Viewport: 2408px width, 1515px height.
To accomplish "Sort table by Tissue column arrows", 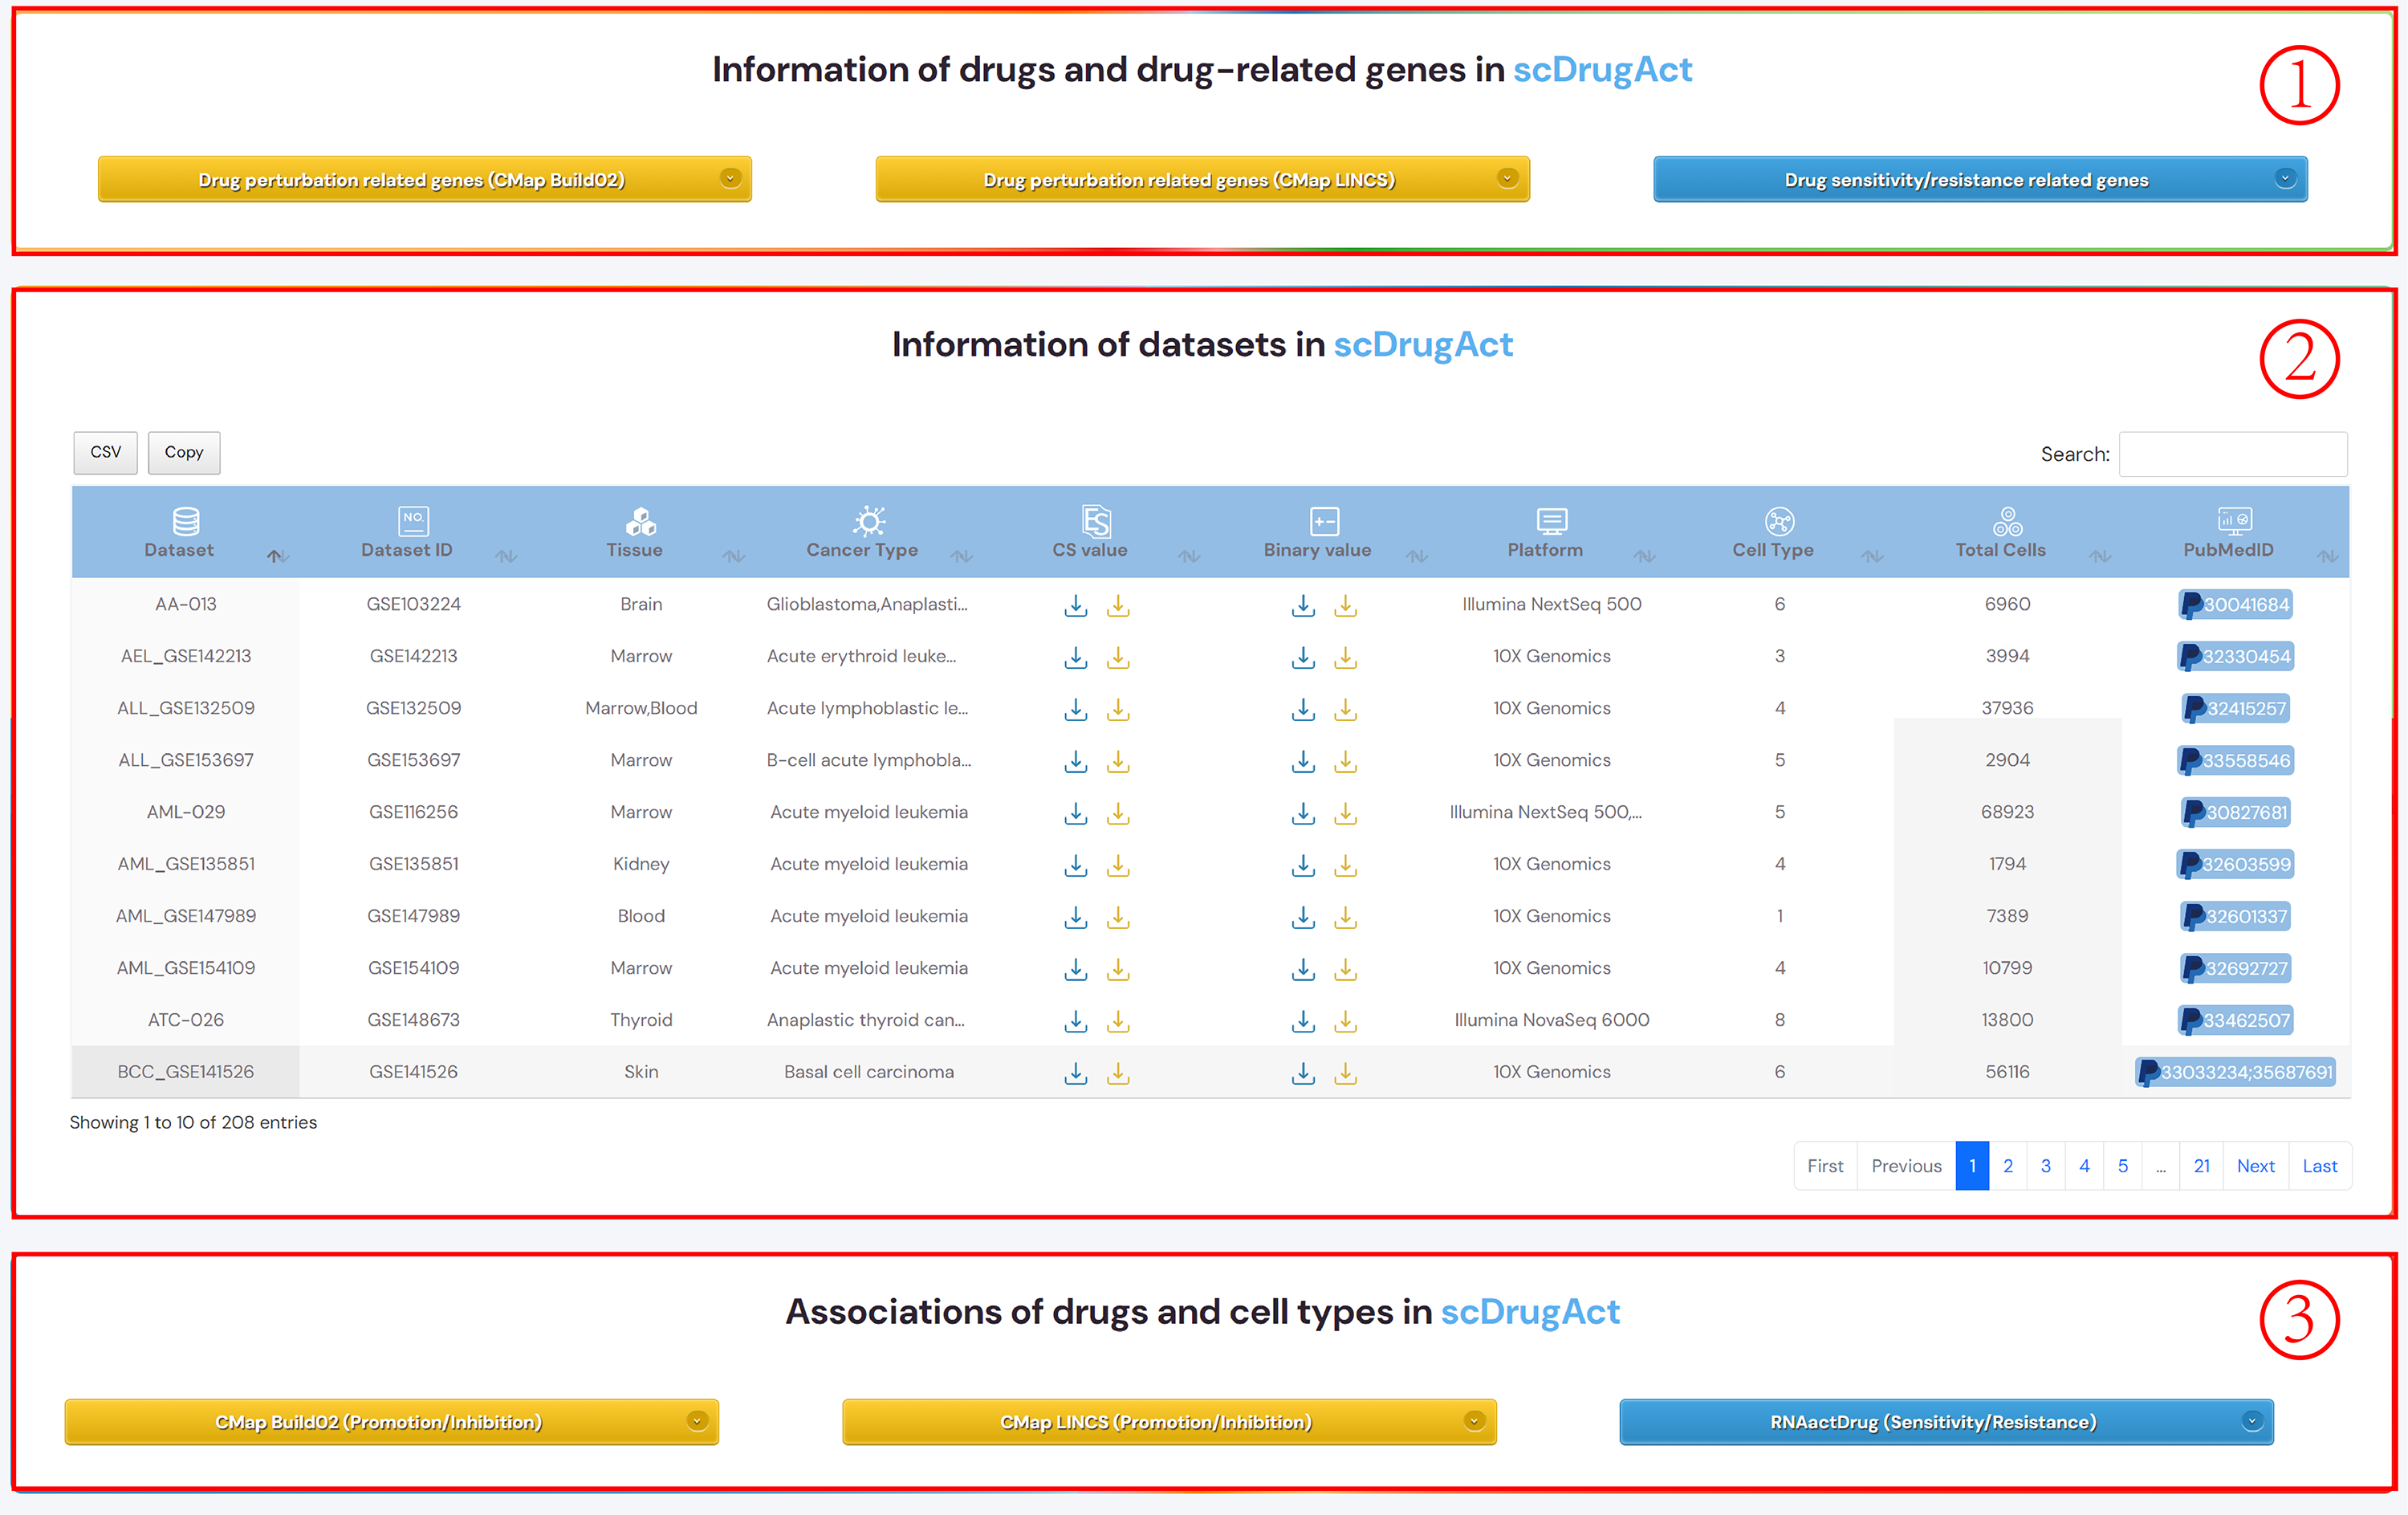I will coord(734,556).
